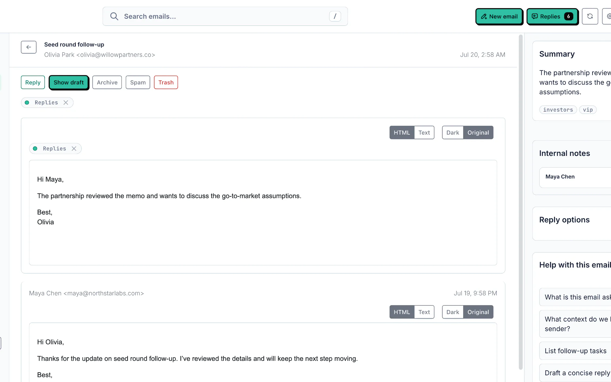Switch Olivia's message to Text view

coord(424,133)
